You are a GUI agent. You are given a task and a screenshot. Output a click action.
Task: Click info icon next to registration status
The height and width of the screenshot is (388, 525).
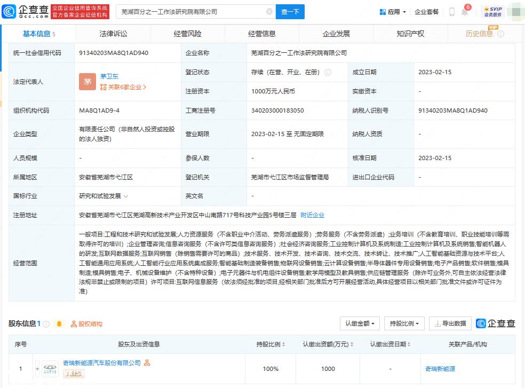328,73
